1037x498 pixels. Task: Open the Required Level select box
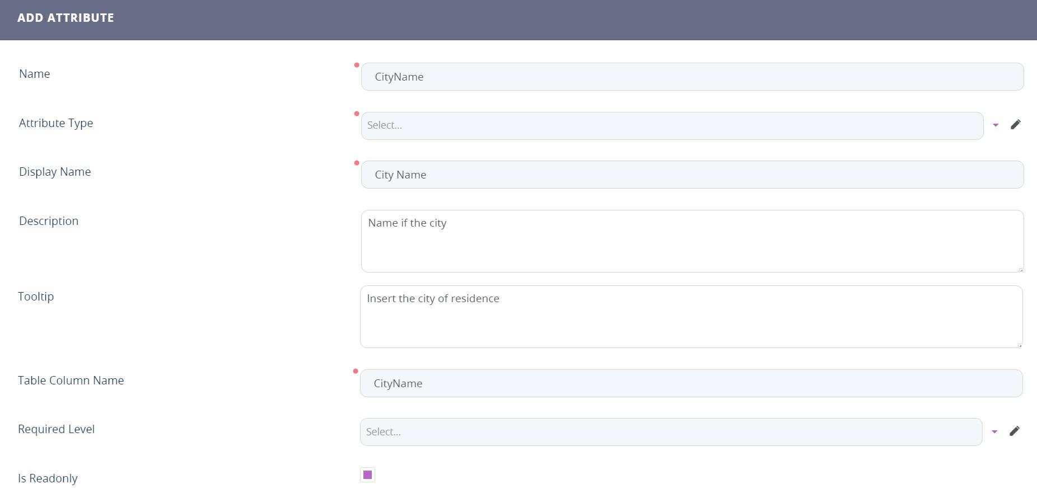point(671,432)
